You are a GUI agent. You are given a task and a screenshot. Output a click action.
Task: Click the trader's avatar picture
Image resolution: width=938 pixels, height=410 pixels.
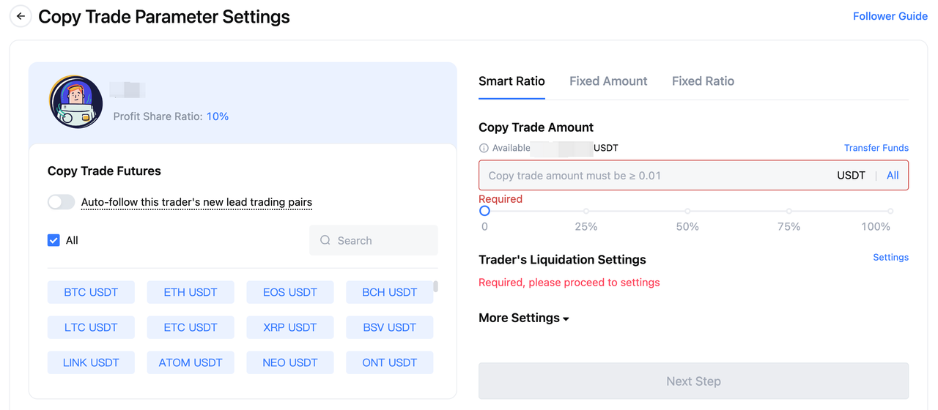pos(76,102)
